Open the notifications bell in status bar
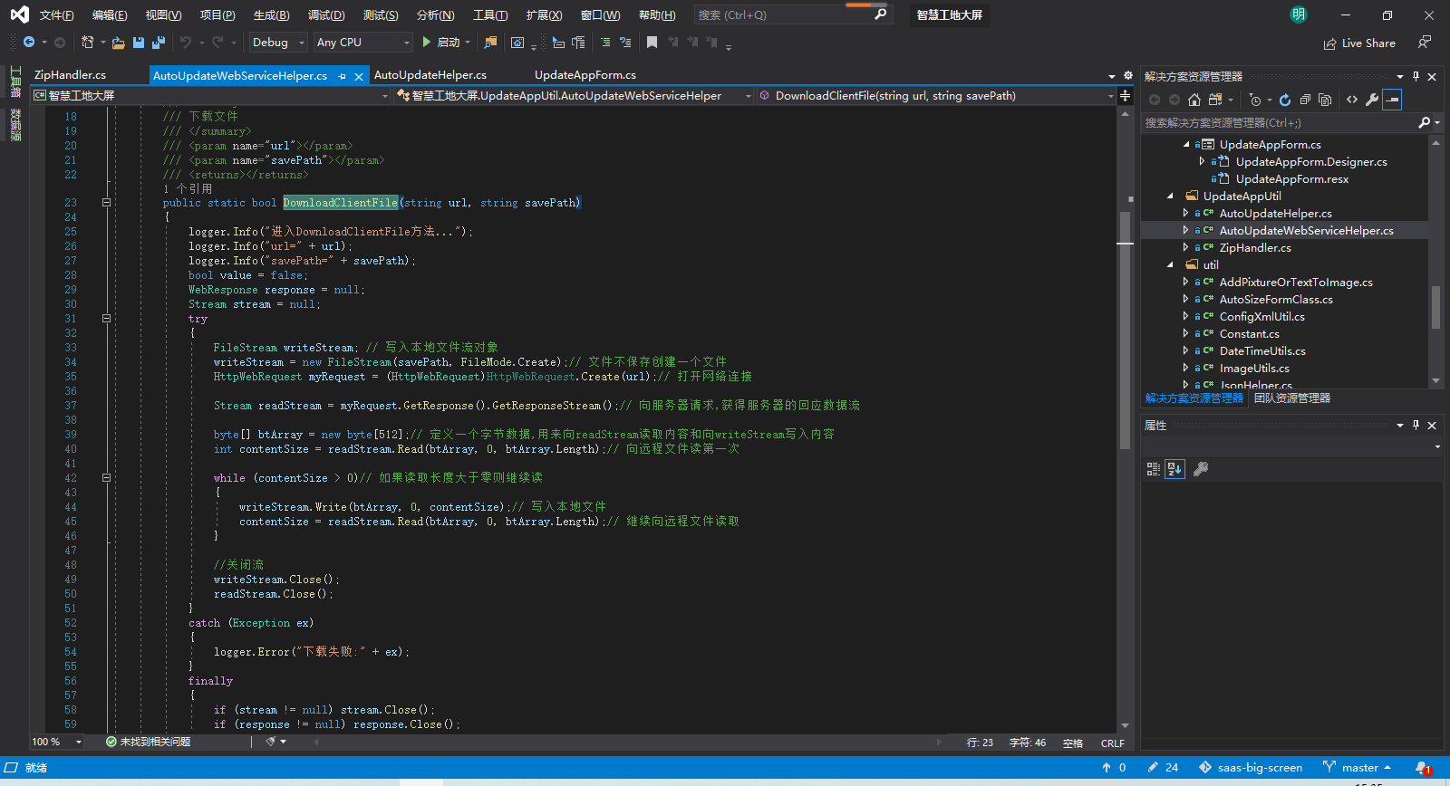This screenshot has width=1450, height=786. point(1423,768)
